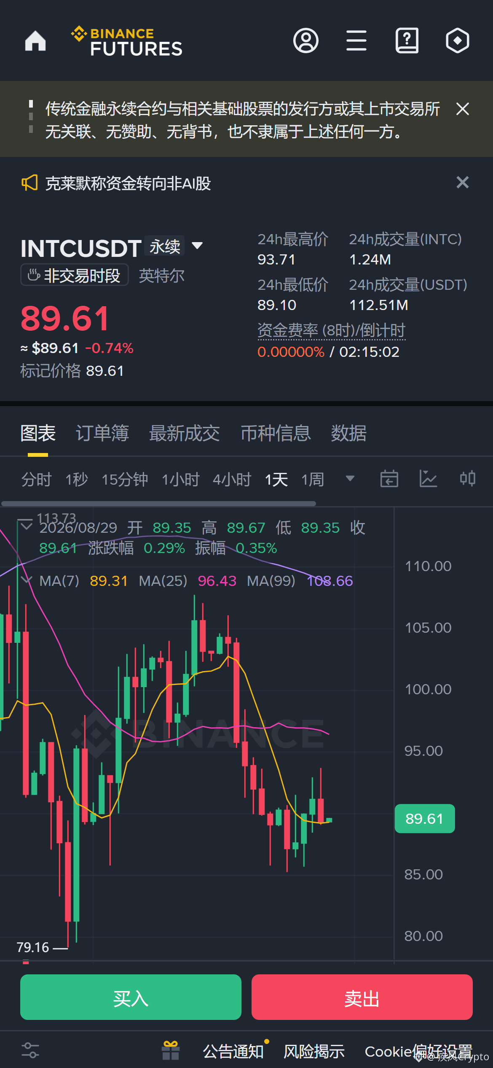The width and height of the screenshot is (493, 1068).
Task: Open the Binance Futures logo link
Action: point(126,41)
